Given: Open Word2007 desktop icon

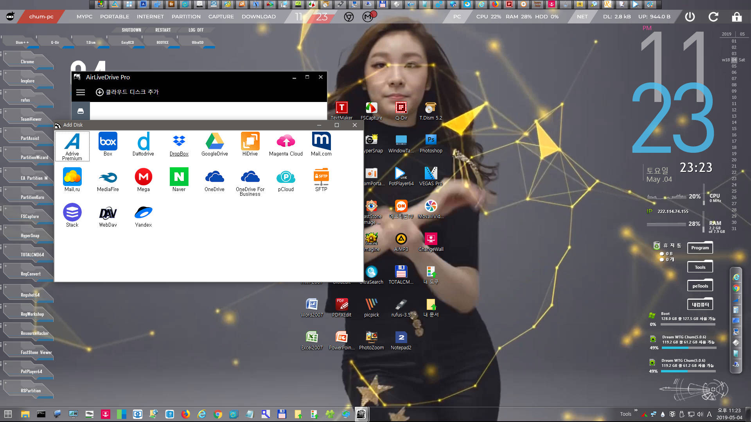Looking at the screenshot, I should 312,308.
